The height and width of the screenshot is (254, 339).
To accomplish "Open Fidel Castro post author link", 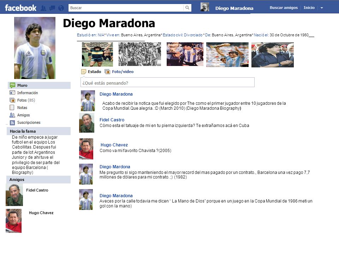I will click(x=112, y=120).
